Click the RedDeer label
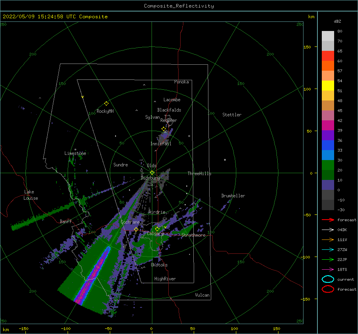This screenshot has width=358, height=334. coord(169,120)
